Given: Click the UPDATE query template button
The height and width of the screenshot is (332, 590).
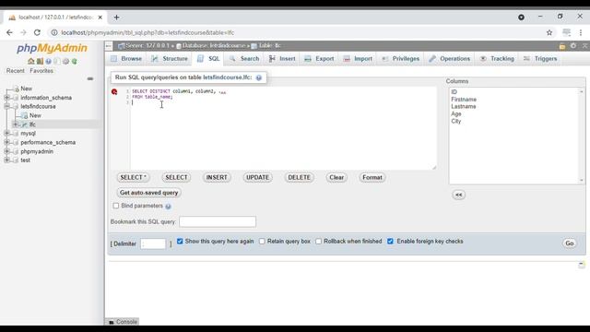Looking at the screenshot, I should (x=258, y=177).
